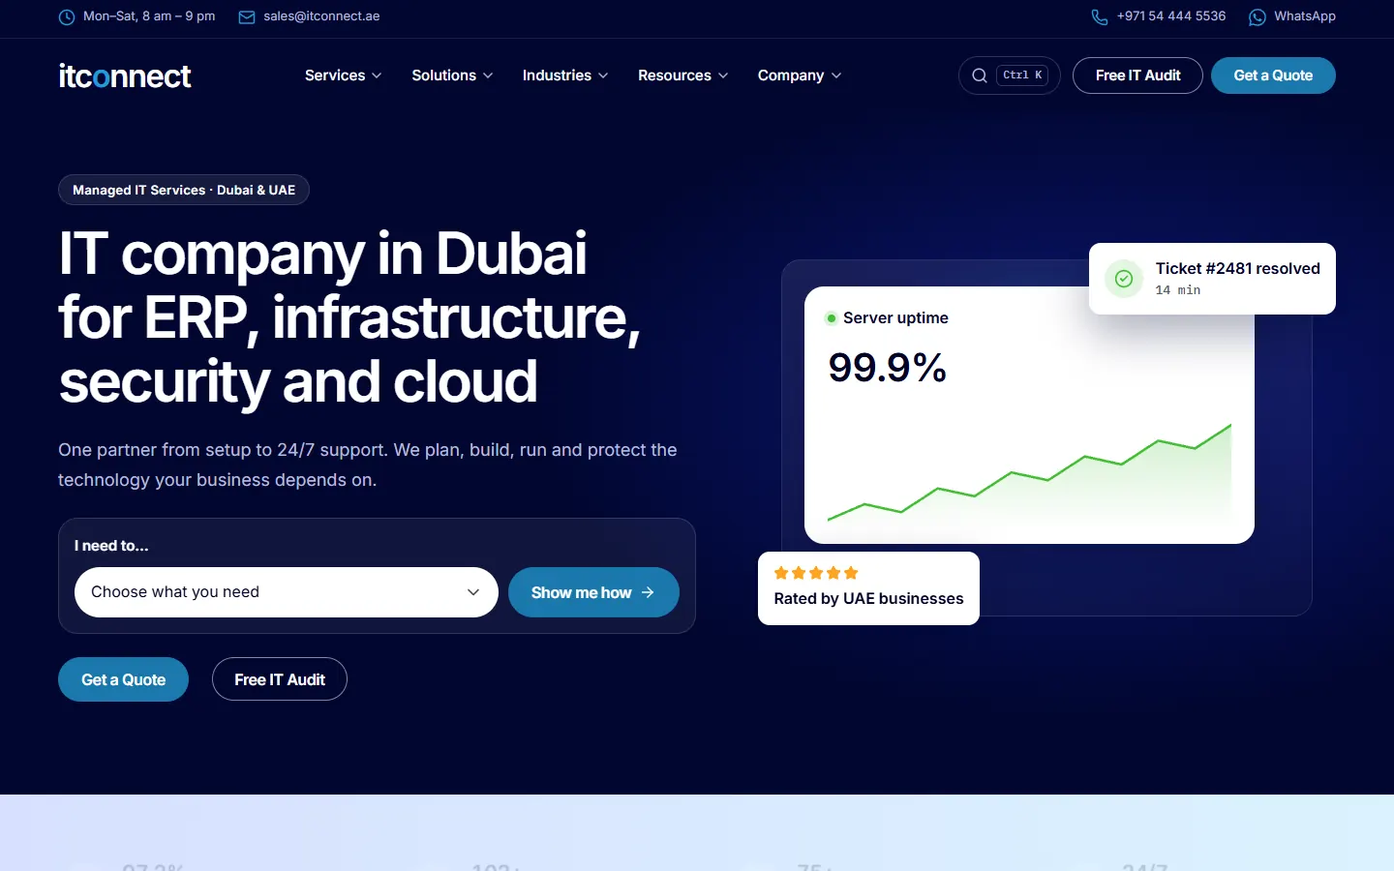Click 'IT company in Dubai' headline
This screenshot has width=1394, height=871.
[322, 254]
